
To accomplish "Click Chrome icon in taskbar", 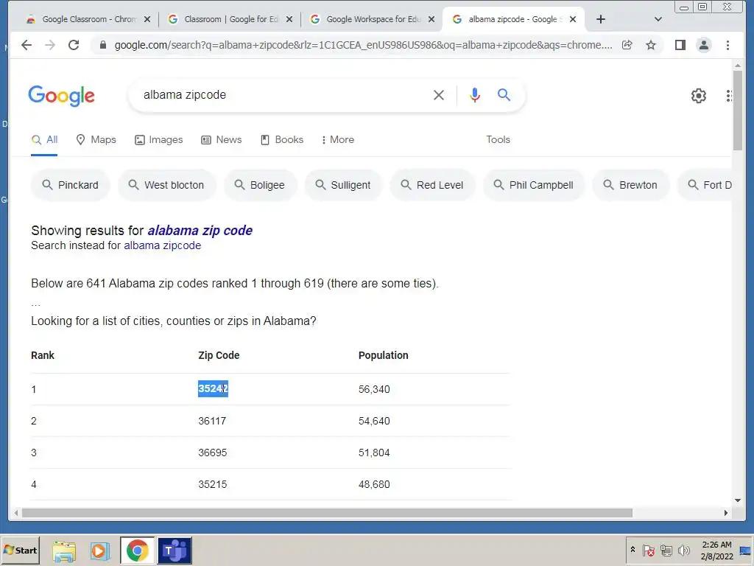I will (x=137, y=551).
